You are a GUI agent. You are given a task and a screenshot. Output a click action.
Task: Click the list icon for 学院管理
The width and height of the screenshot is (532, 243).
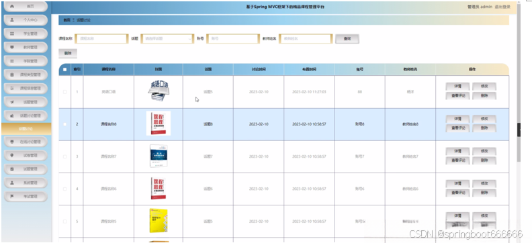[x=12, y=61]
